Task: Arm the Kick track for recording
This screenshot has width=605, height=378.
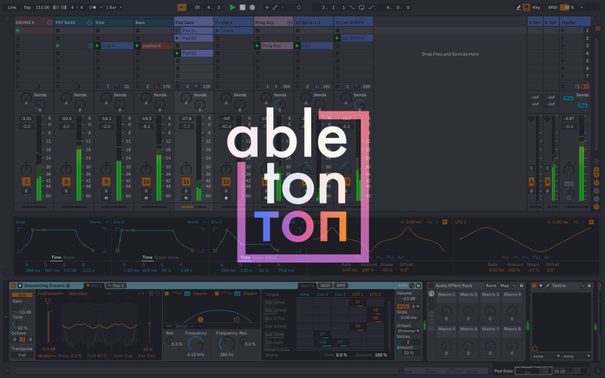Action: point(106,198)
